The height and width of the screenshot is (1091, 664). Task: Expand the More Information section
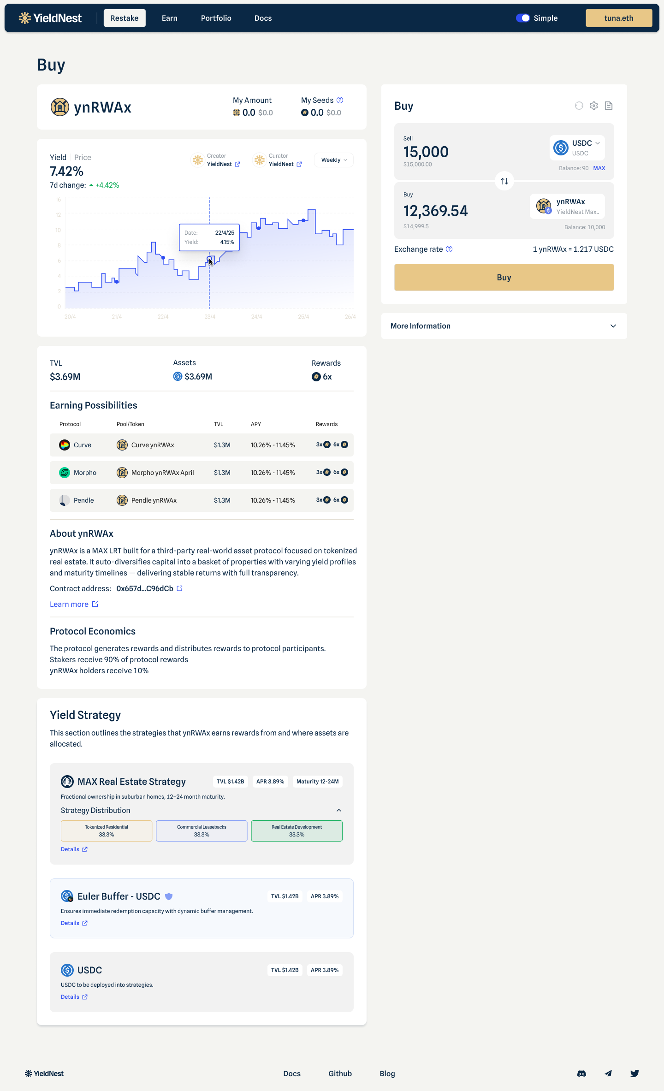pos(504,326)
